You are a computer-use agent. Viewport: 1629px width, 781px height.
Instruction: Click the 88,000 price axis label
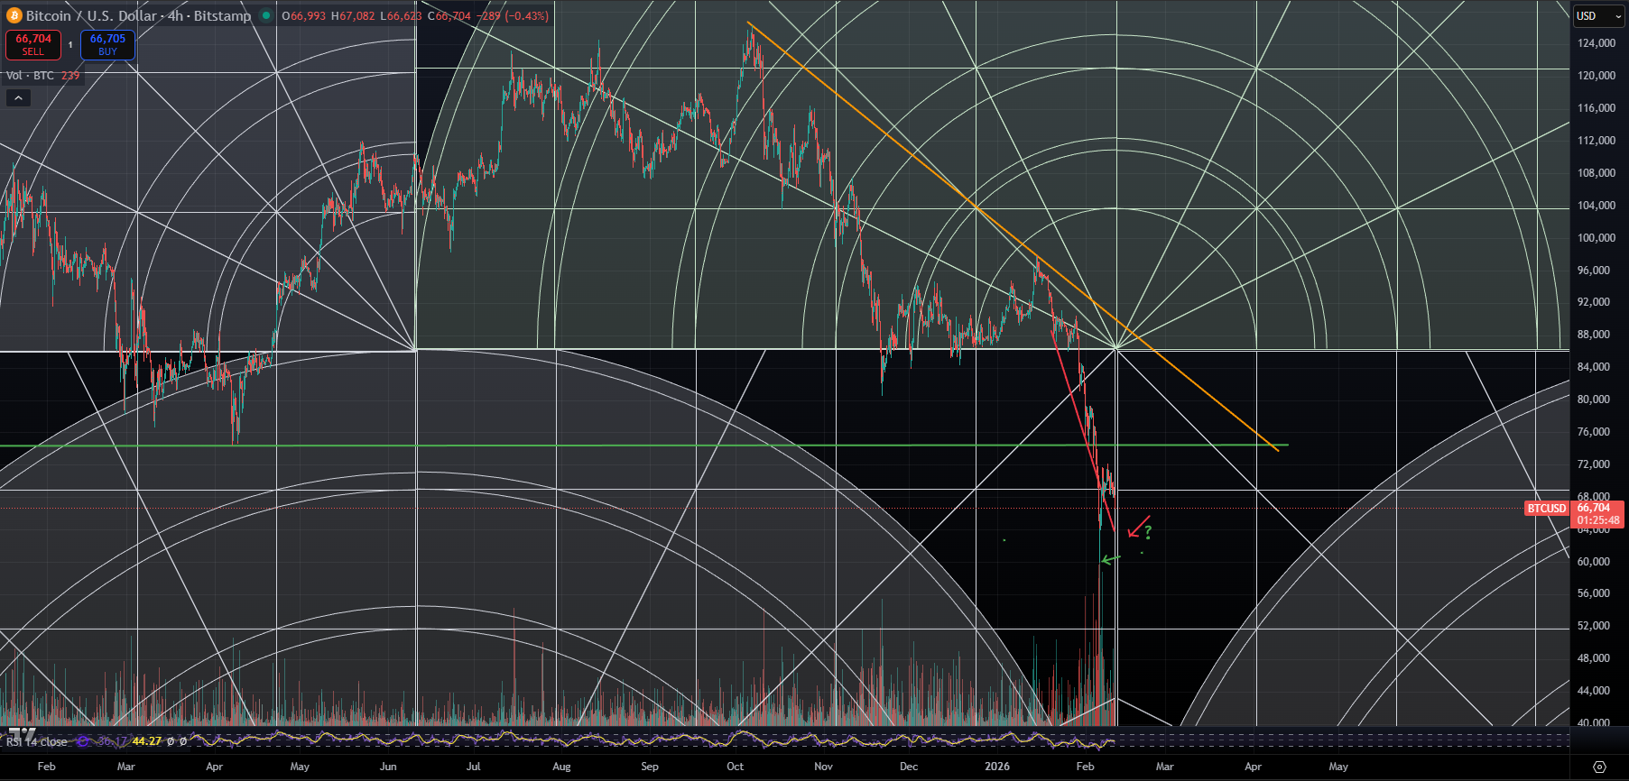pyautogui.click(x=1594, y=335)
